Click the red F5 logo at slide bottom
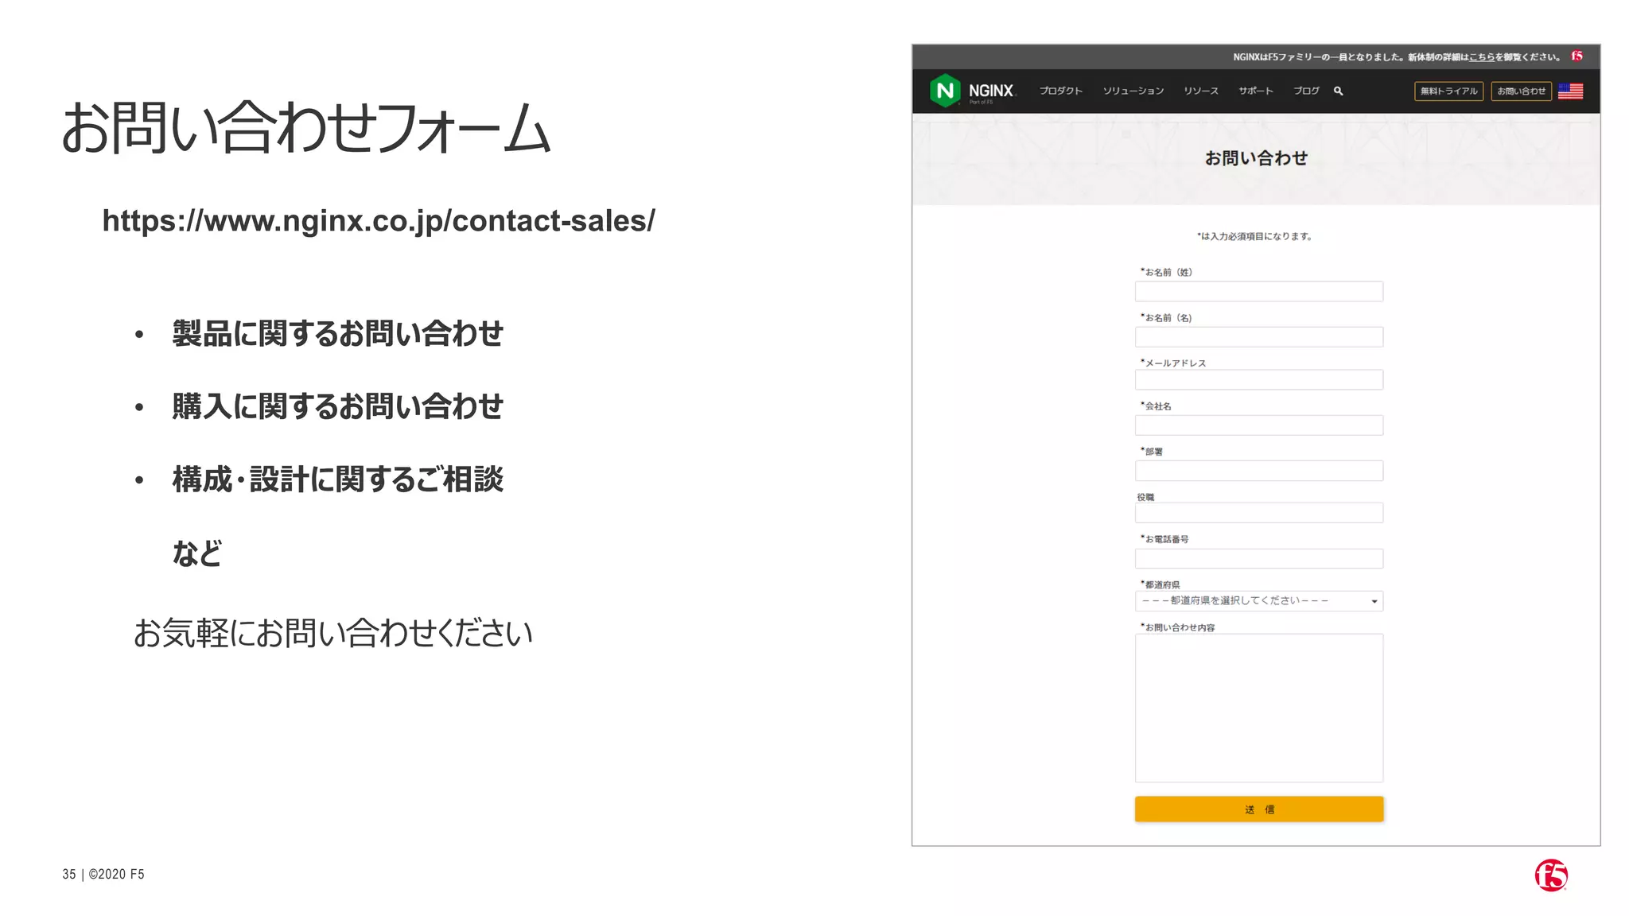This screenshot has width=1629, height=916. pyautogui.click(x=1551, y=875)
